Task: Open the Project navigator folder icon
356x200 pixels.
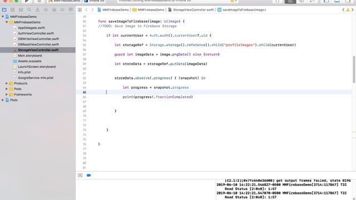Action: tap(4, 10)
